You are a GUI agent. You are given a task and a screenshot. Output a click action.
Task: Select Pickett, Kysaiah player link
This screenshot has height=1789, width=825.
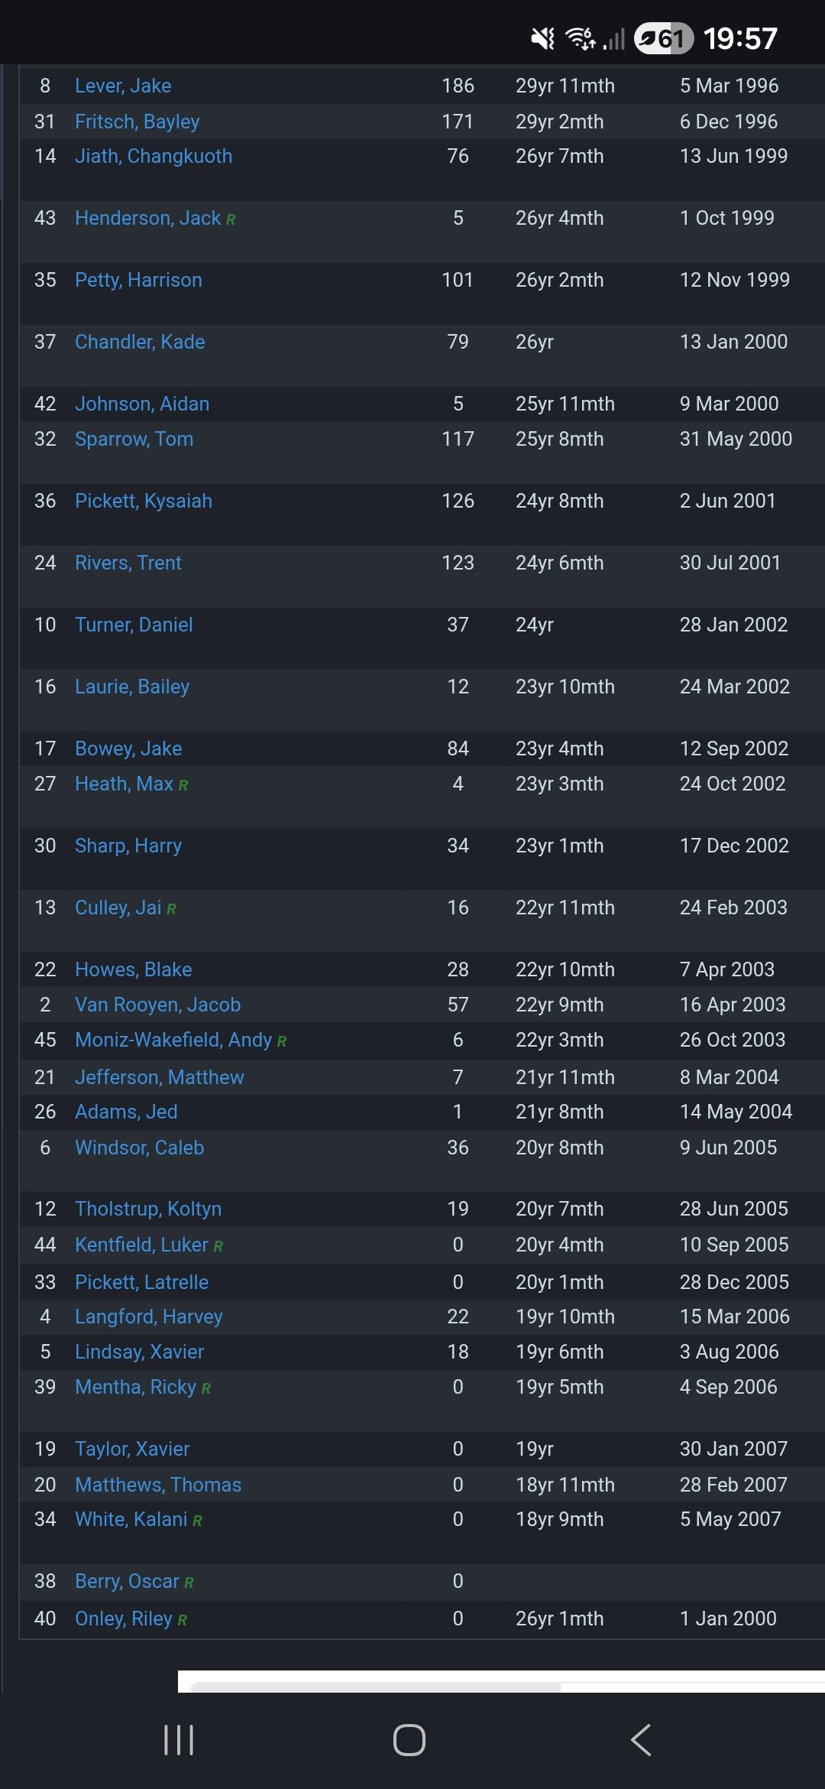pyautogui.click(x=144, y=501)
